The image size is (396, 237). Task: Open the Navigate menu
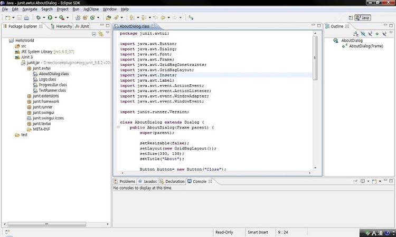[x=30, y=9]
